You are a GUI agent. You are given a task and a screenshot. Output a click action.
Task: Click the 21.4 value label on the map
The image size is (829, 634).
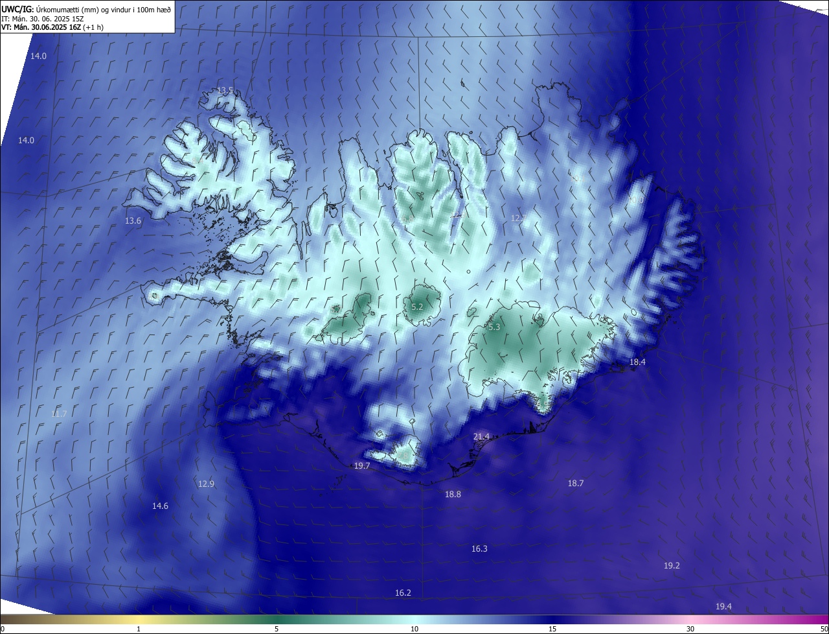481,436
